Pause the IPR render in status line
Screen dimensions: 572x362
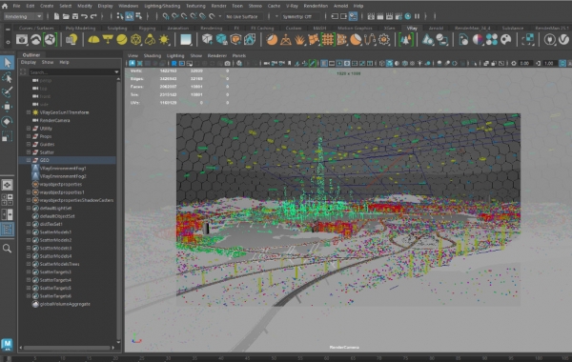click(417, 16)
